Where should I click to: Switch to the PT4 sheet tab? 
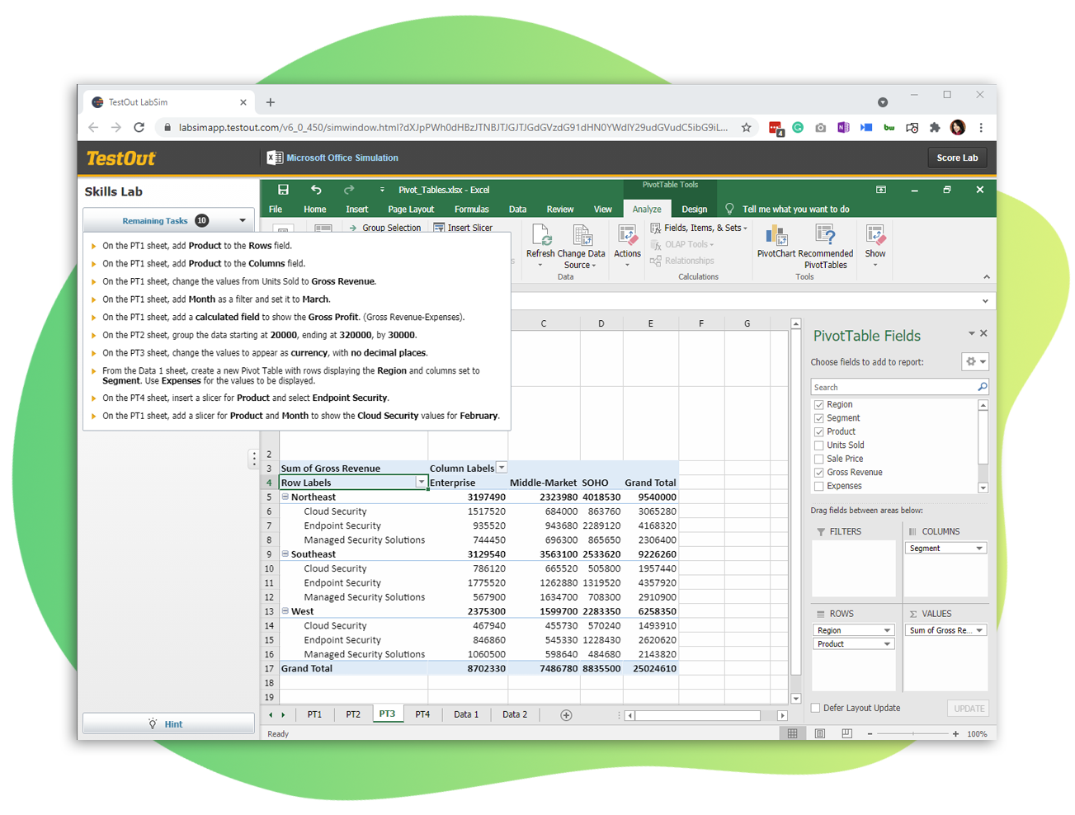(422, 714)
